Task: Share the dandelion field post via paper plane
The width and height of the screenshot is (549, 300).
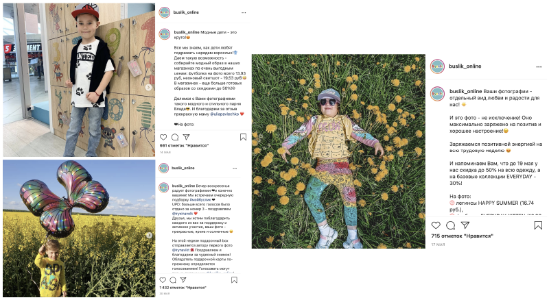Action: pos(465,225)
